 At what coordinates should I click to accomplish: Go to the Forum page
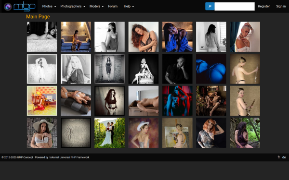[x=113, y=6]
